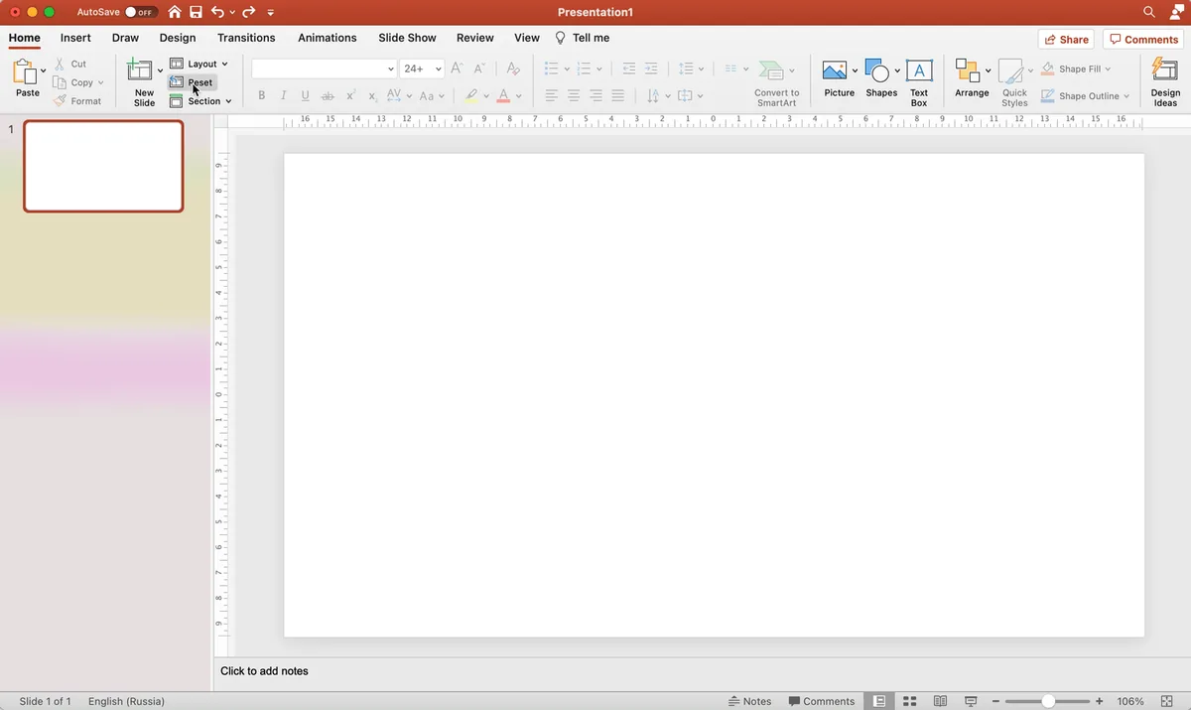
Task: Select slide 1 thumbnail
Action: [103, 166]
